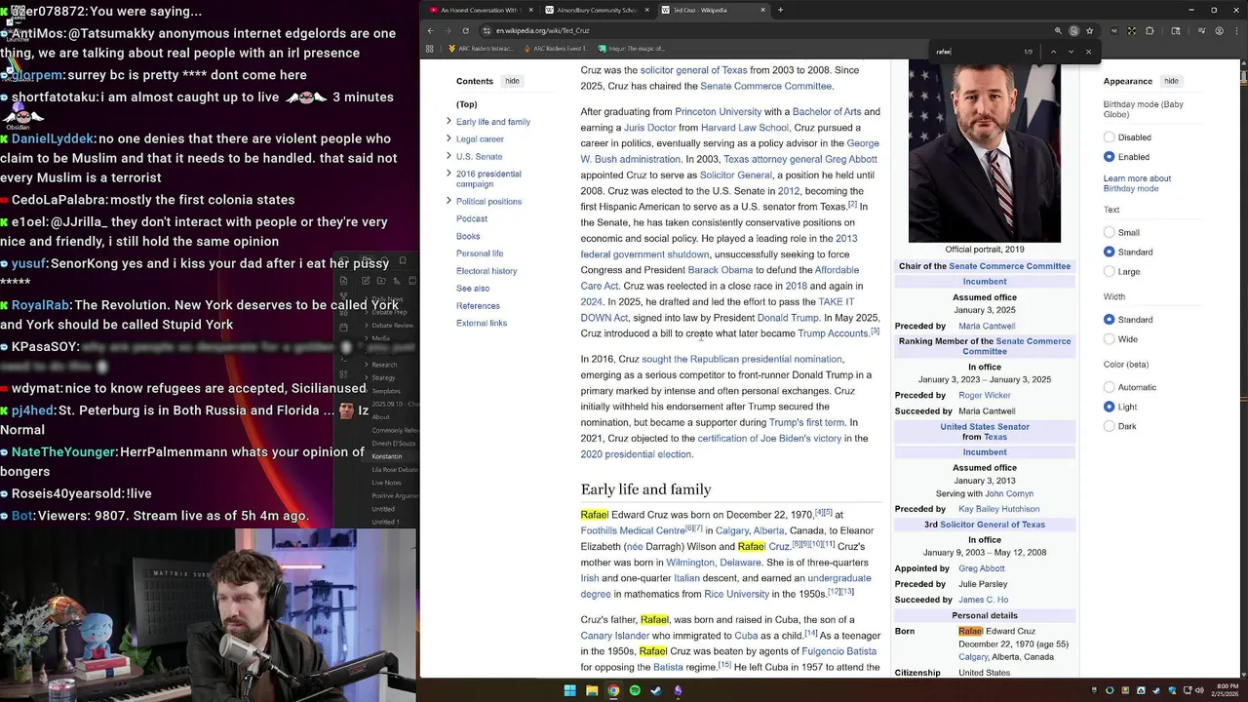Image resolution: width=1248 pixels, height=702 pixels.
Task: Click the browser back arrow
Action: [x=431, y=30]
